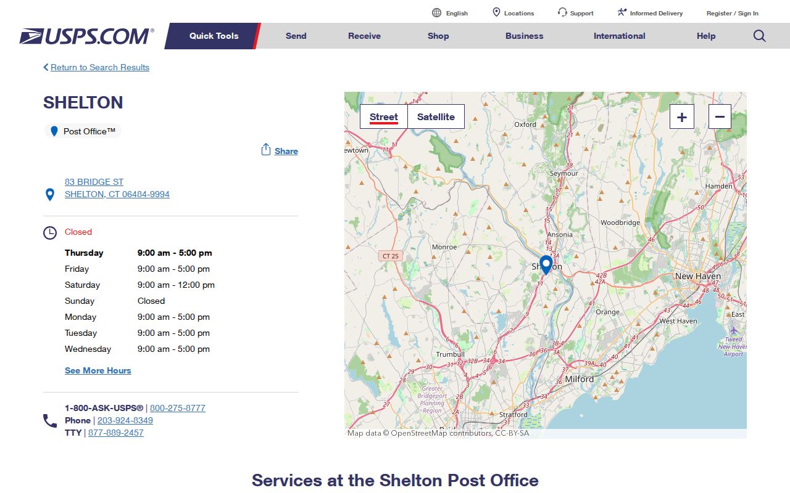Click the red Closed status text

[x=78, y=232]
